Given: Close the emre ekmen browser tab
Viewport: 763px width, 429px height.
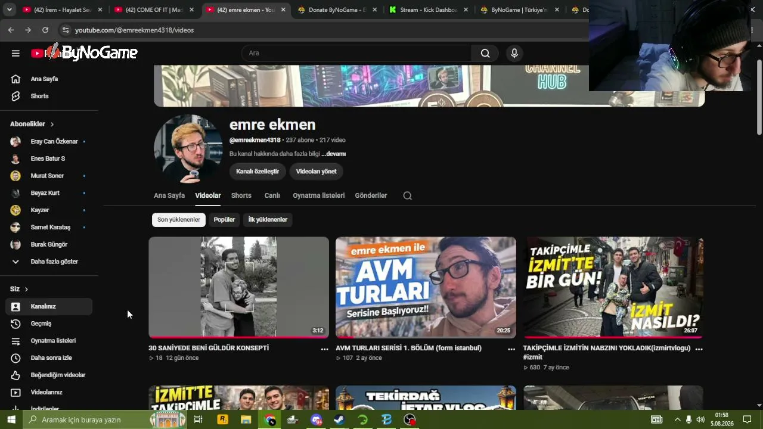Looking at the screenshot, I should [x=283, y=10].
